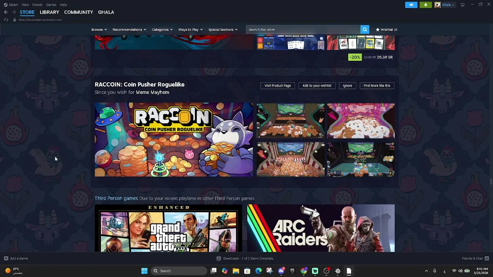Open the Grand Theft Auto V banner
Viewport: 493px width, 277px height.
pos(168,228)
